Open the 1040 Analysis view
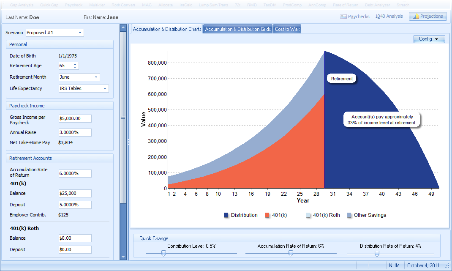Screen dimensions: 452x271 click(389, 16)
